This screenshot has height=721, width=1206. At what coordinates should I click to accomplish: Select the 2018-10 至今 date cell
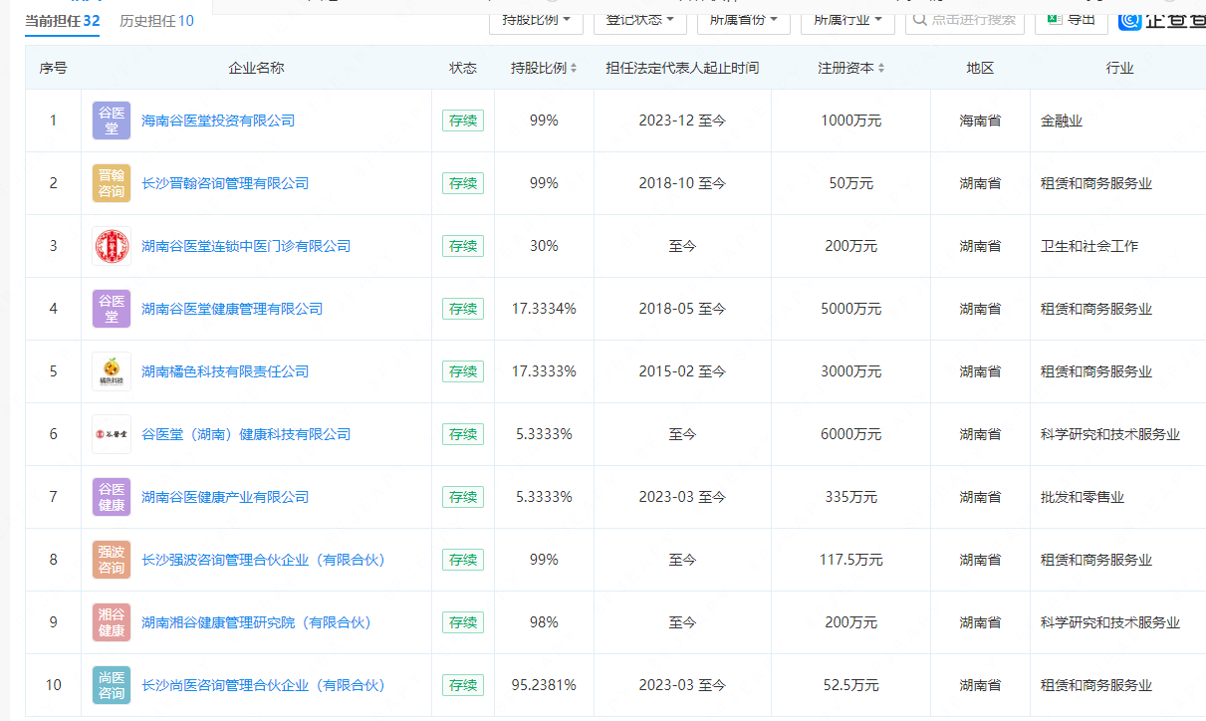[x=682, y=183]
